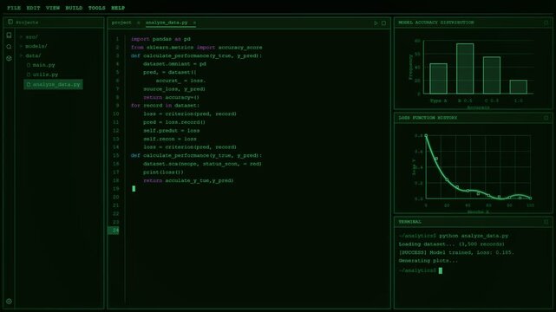This screenshot has height=312, width=556.
Task: Click 'for record in dataset:' line
Action: pos(166,106)
